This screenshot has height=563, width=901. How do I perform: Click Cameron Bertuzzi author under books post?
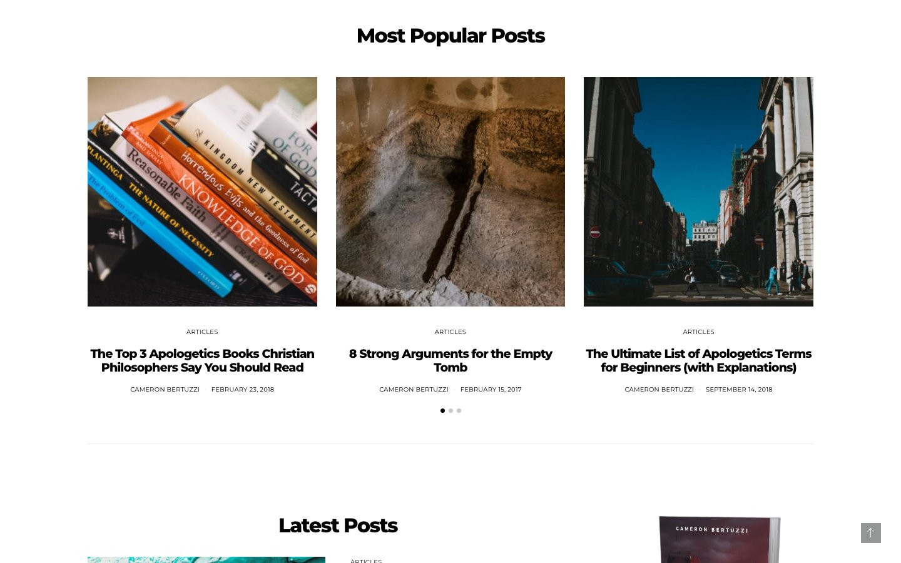point(165,389)
